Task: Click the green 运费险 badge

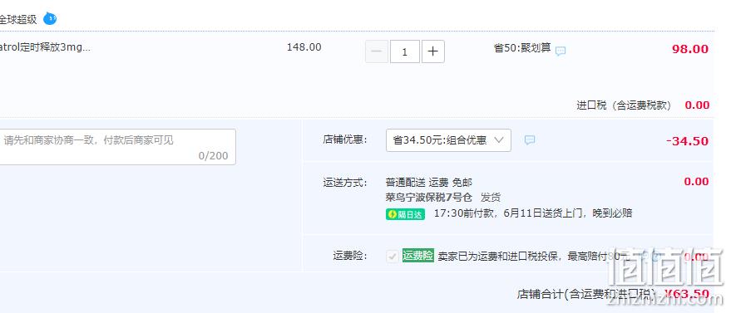Action: tap(418, 256)
